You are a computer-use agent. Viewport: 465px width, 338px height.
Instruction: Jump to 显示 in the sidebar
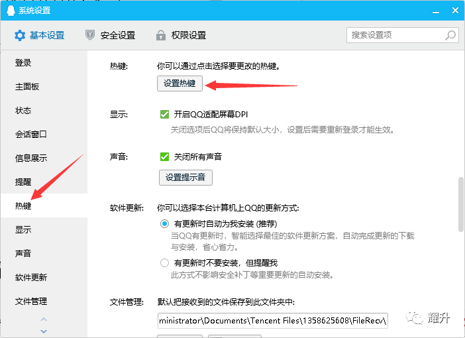click(44, 229)
